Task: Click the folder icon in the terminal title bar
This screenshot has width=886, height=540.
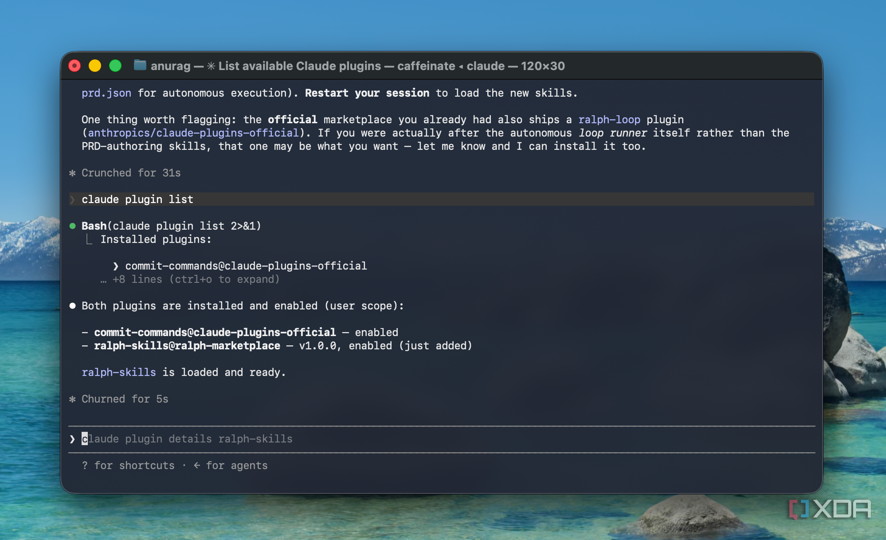Action: [x=140, y=66]
